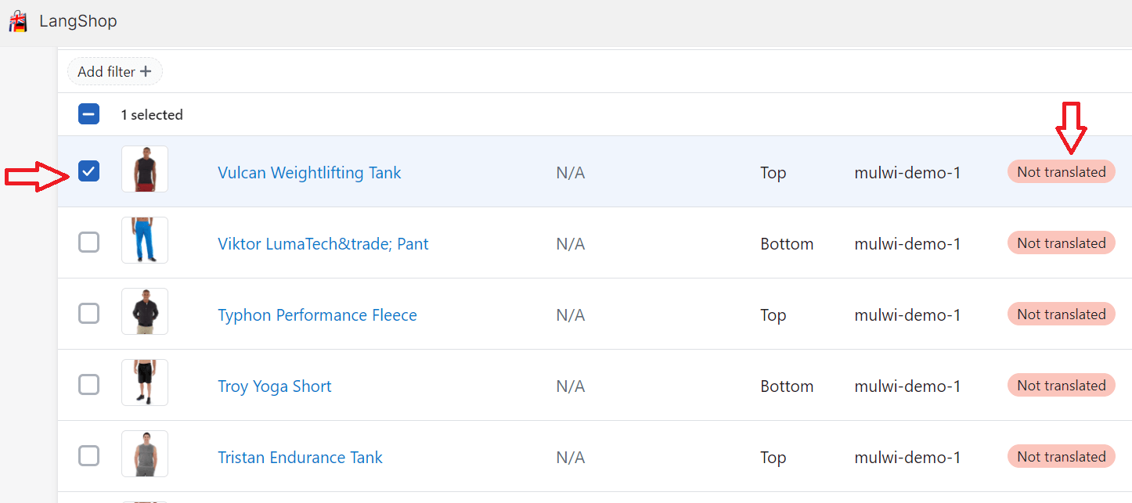
Task: Open the Troy Yoga Short link
Action: click(275, 386)
